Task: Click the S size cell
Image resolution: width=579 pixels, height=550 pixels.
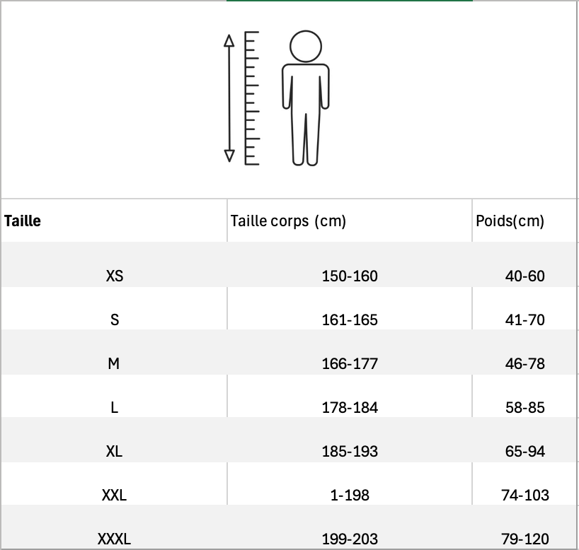Action: (114, 320)
